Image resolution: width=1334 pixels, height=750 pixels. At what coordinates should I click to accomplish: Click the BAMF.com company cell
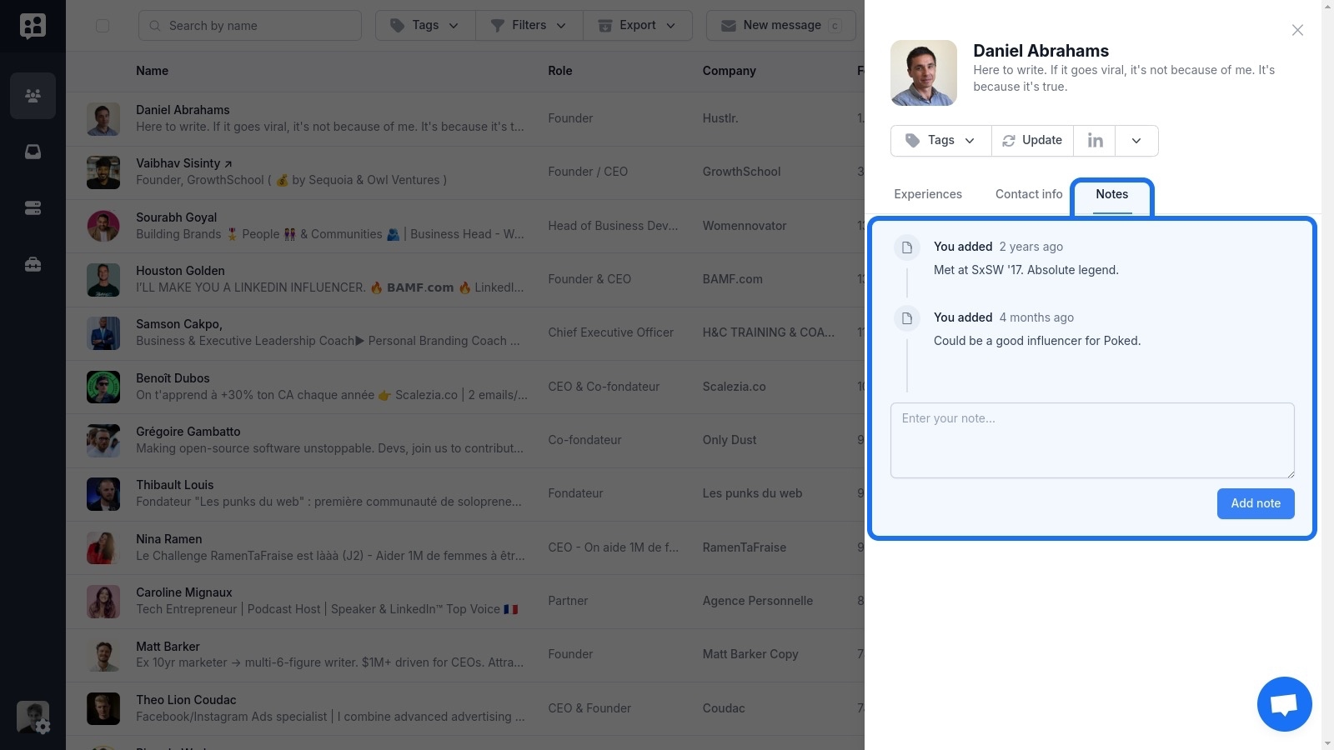pyautogui.click(x=732, y=279)
